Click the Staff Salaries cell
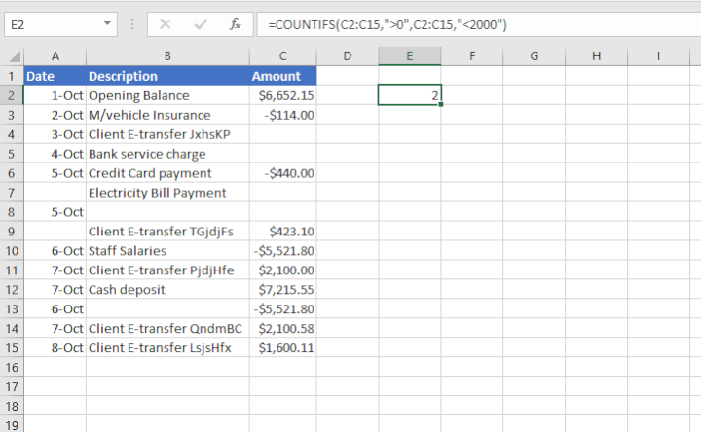 [x=166, y=251]
